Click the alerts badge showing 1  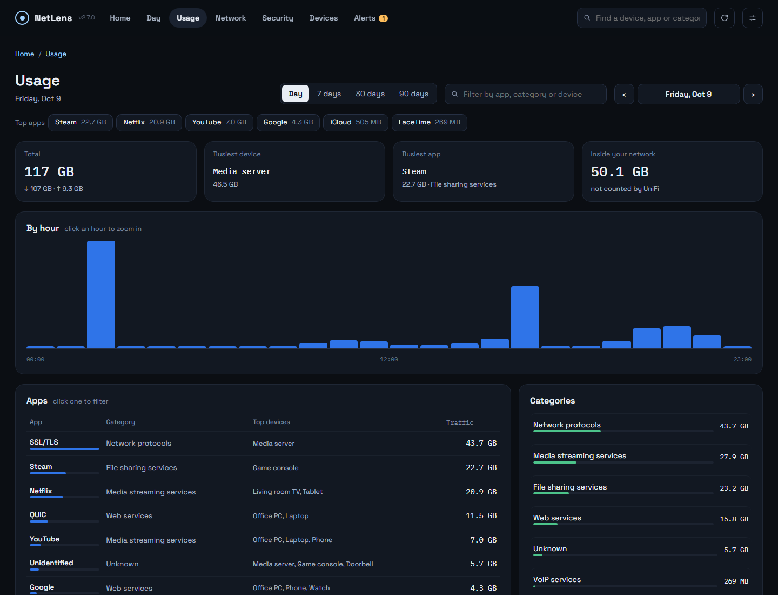click(383, 18)
